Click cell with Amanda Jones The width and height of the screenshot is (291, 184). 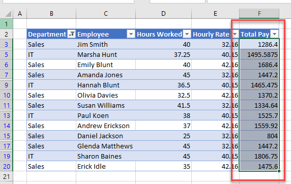pos(106,75)
